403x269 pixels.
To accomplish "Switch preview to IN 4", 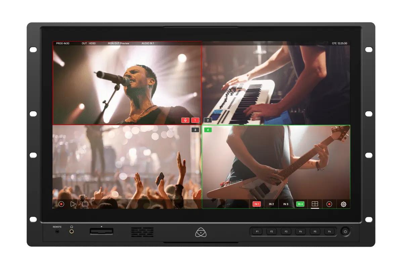I will (x=300, y=204).
